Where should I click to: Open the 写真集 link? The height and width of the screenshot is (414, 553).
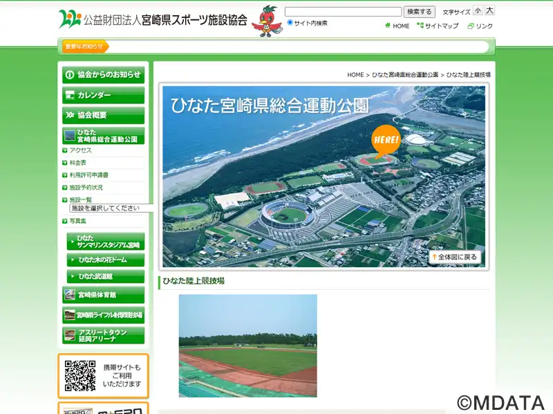click(77, 221)
